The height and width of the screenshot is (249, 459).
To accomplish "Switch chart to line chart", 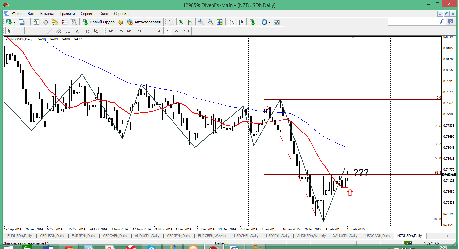I will point(190,22).
